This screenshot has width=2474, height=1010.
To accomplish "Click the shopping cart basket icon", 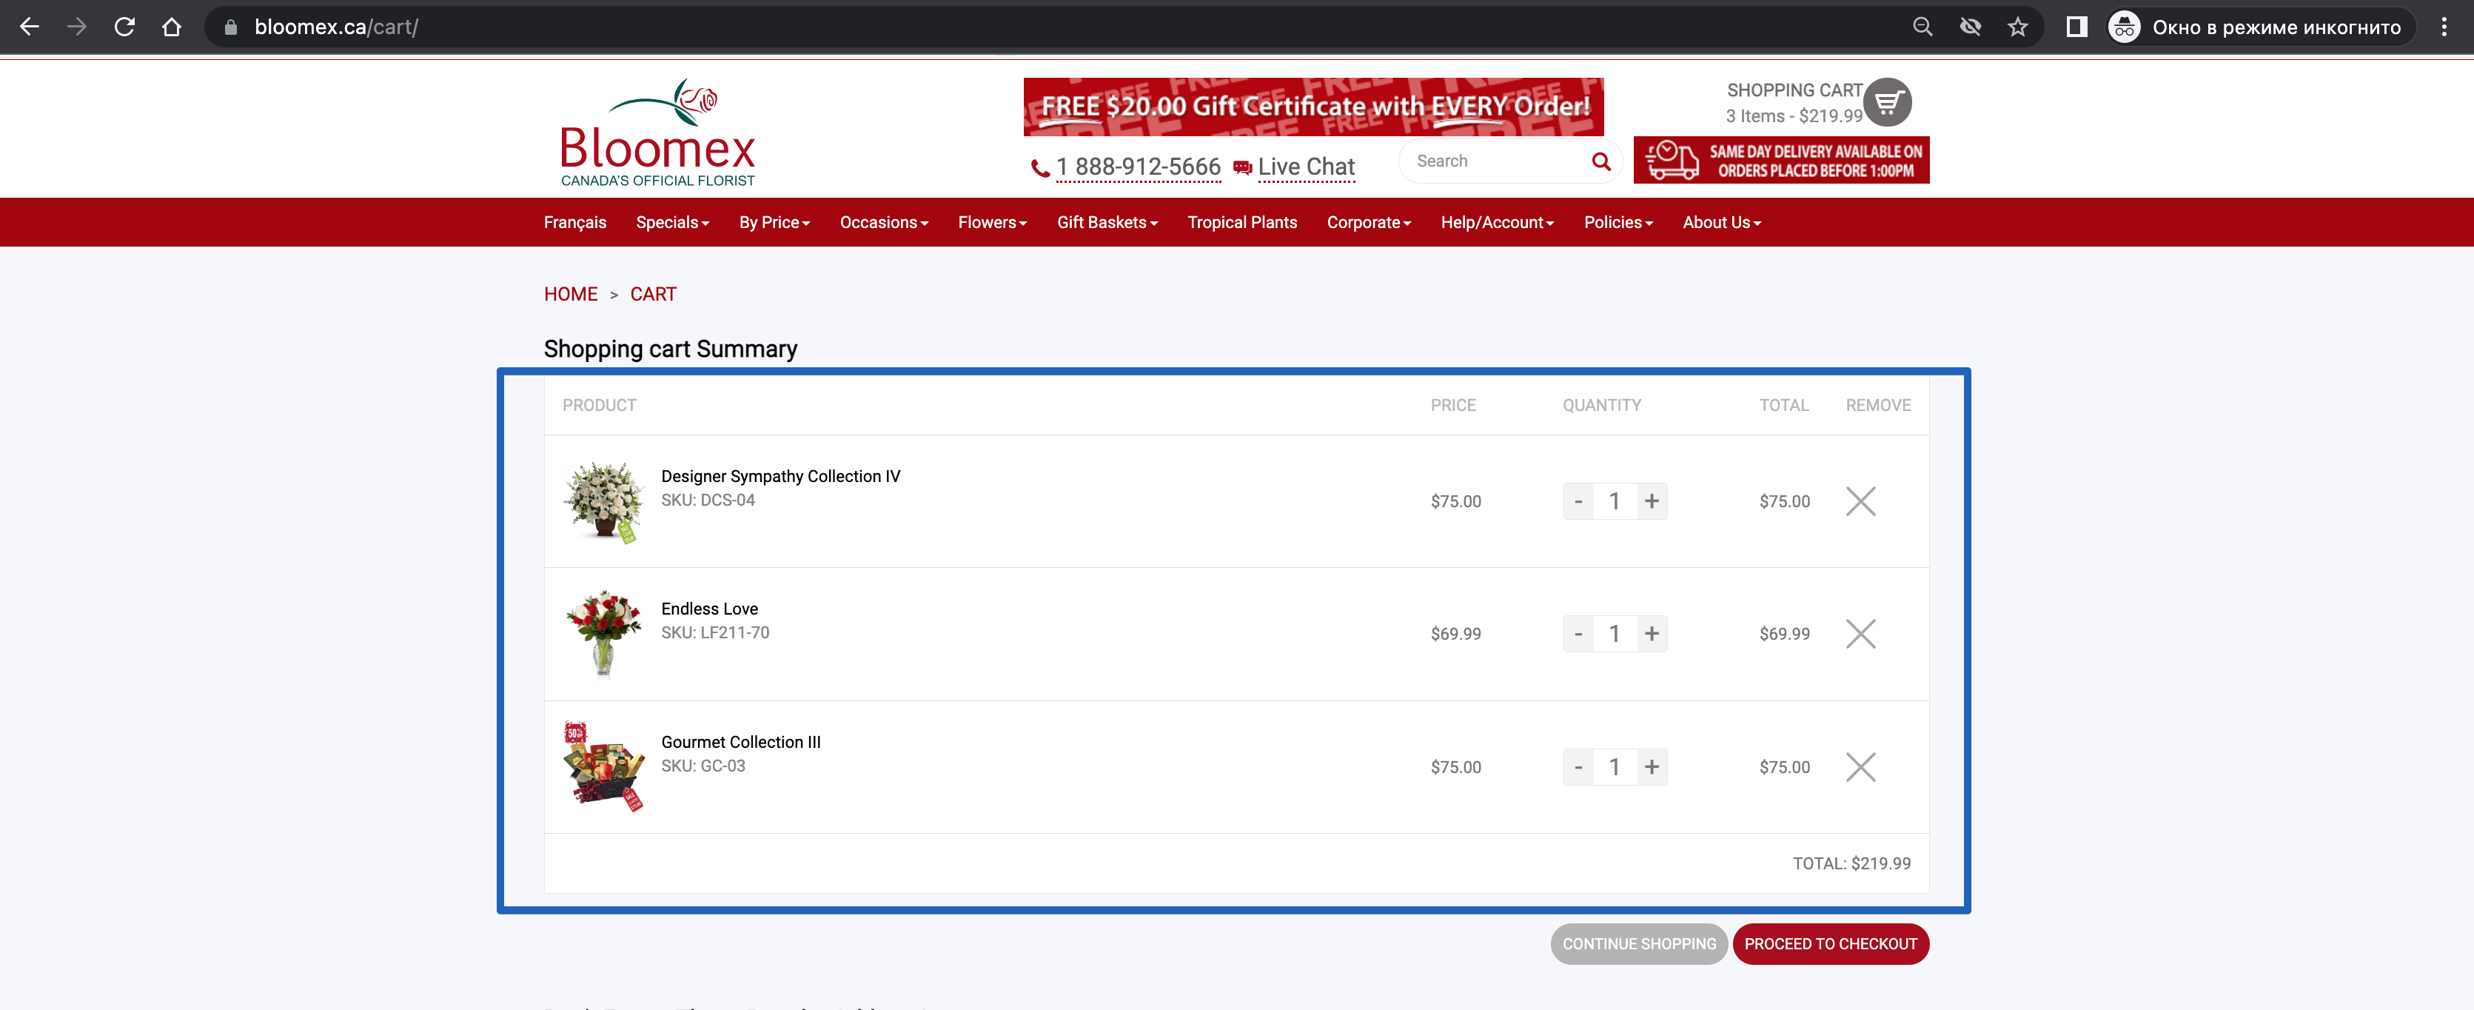I will [x=1887, y=102].
